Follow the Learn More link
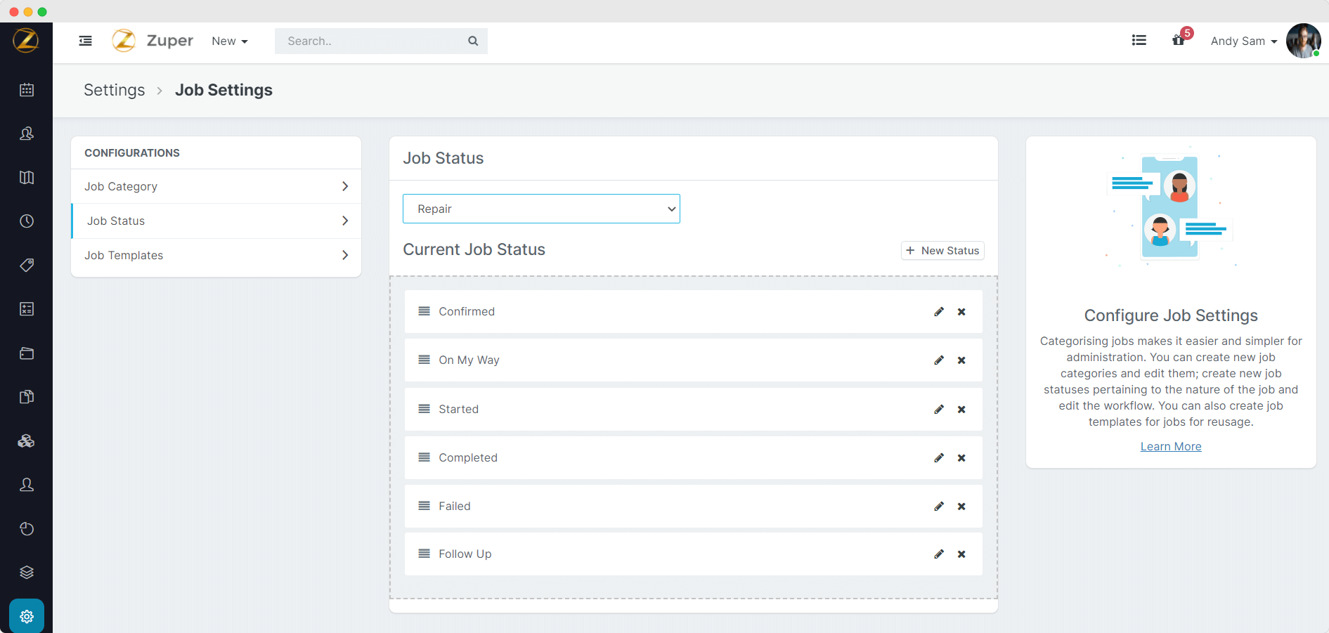Screen dimensions: 1329x633 point(1171,446)
